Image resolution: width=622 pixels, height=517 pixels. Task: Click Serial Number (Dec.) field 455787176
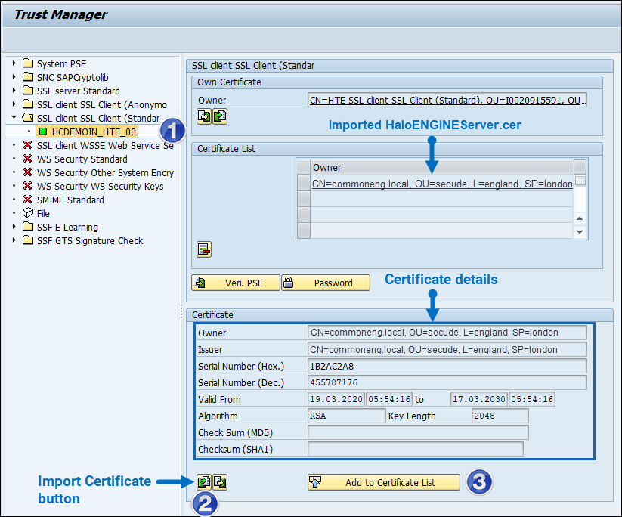447,383
